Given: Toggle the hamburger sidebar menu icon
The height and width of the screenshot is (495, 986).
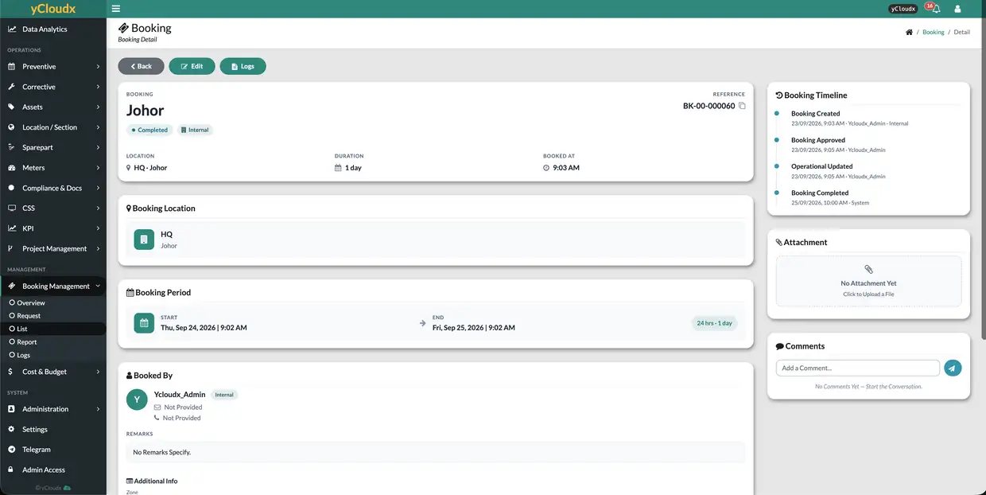Looking at the screenshot, I should tap(116, 9).
